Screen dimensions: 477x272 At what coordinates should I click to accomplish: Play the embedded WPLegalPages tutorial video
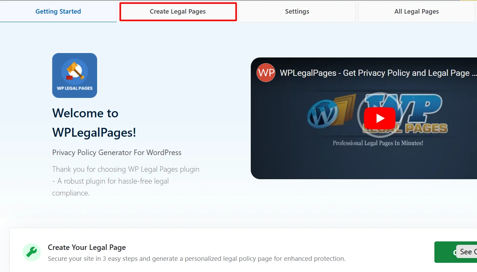click(379, 118)
